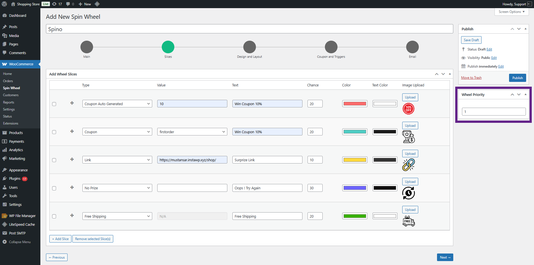534x265 pixels.
Task: Click the blue Publish button
Action: pyautogui.click(x=517, y=78)
